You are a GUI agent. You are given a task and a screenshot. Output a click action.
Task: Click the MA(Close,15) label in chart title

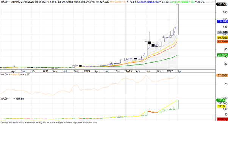118,2
